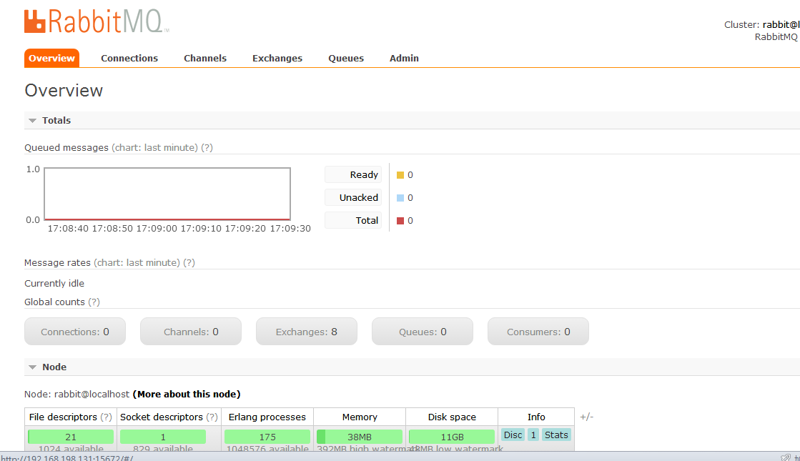Click the RabbitMQ logo
Image resolution: width=800 pixels, height=461 pixels.
[97, 21]
